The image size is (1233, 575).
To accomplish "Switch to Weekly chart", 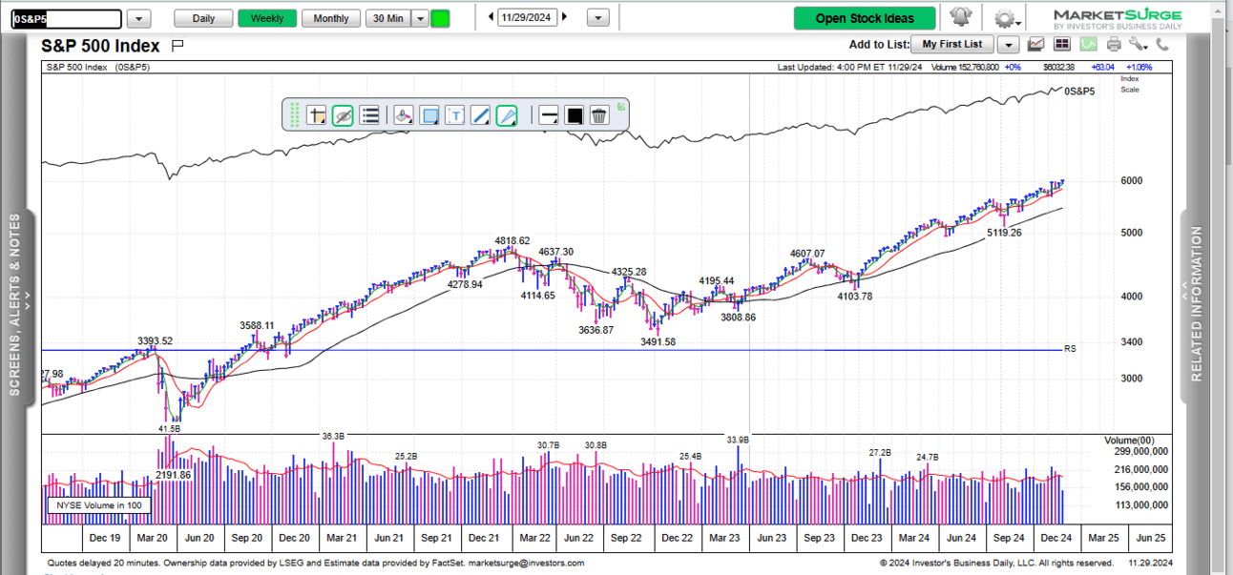I will coord(266,18).
